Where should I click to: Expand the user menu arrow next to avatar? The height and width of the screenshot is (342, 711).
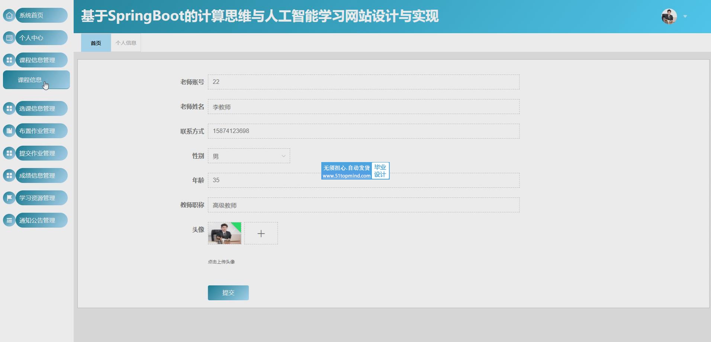[685, 16]
